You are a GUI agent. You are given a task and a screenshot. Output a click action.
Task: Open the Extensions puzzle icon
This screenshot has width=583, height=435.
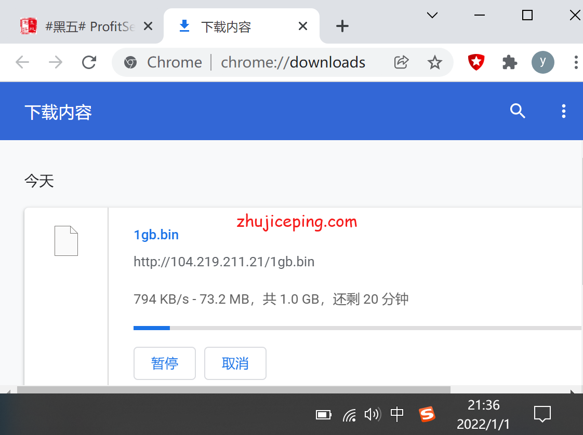[x=510, y=62]
